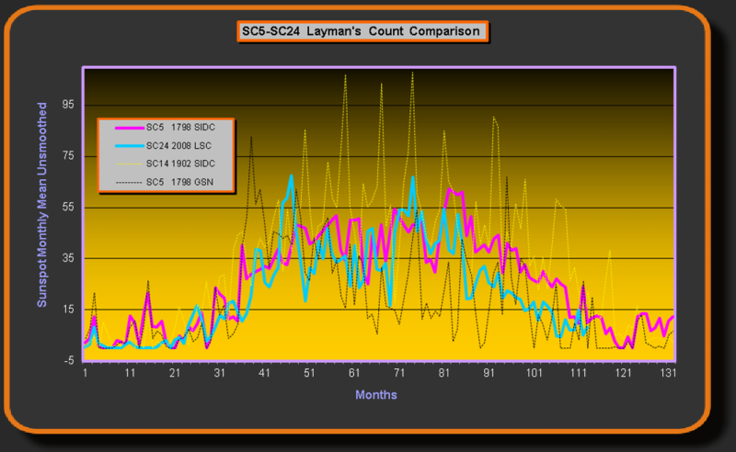Click the month 101 x-axis tick label
736x452 pixels.
[x=535, y=374]
